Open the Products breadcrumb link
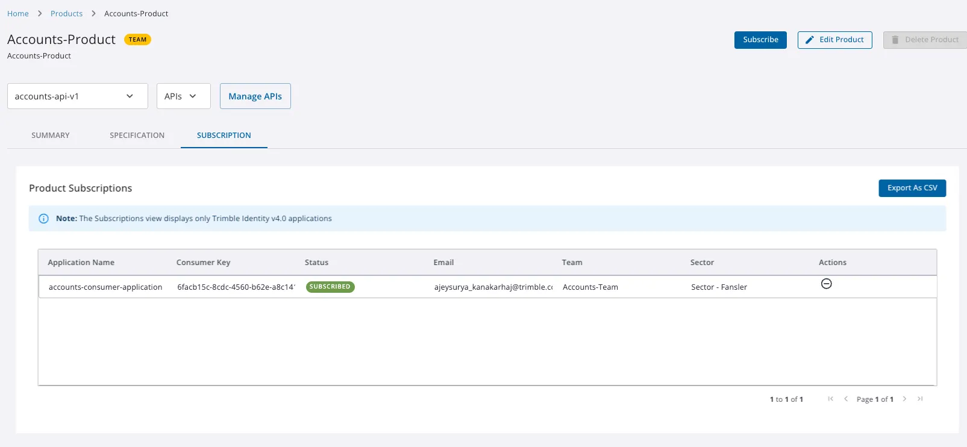The width and height of the screenshot is (967, 447). coord(67,13)
